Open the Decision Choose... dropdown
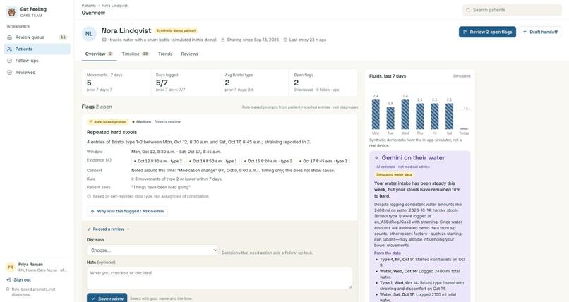 pyautogui.click(x=152, y=250)
